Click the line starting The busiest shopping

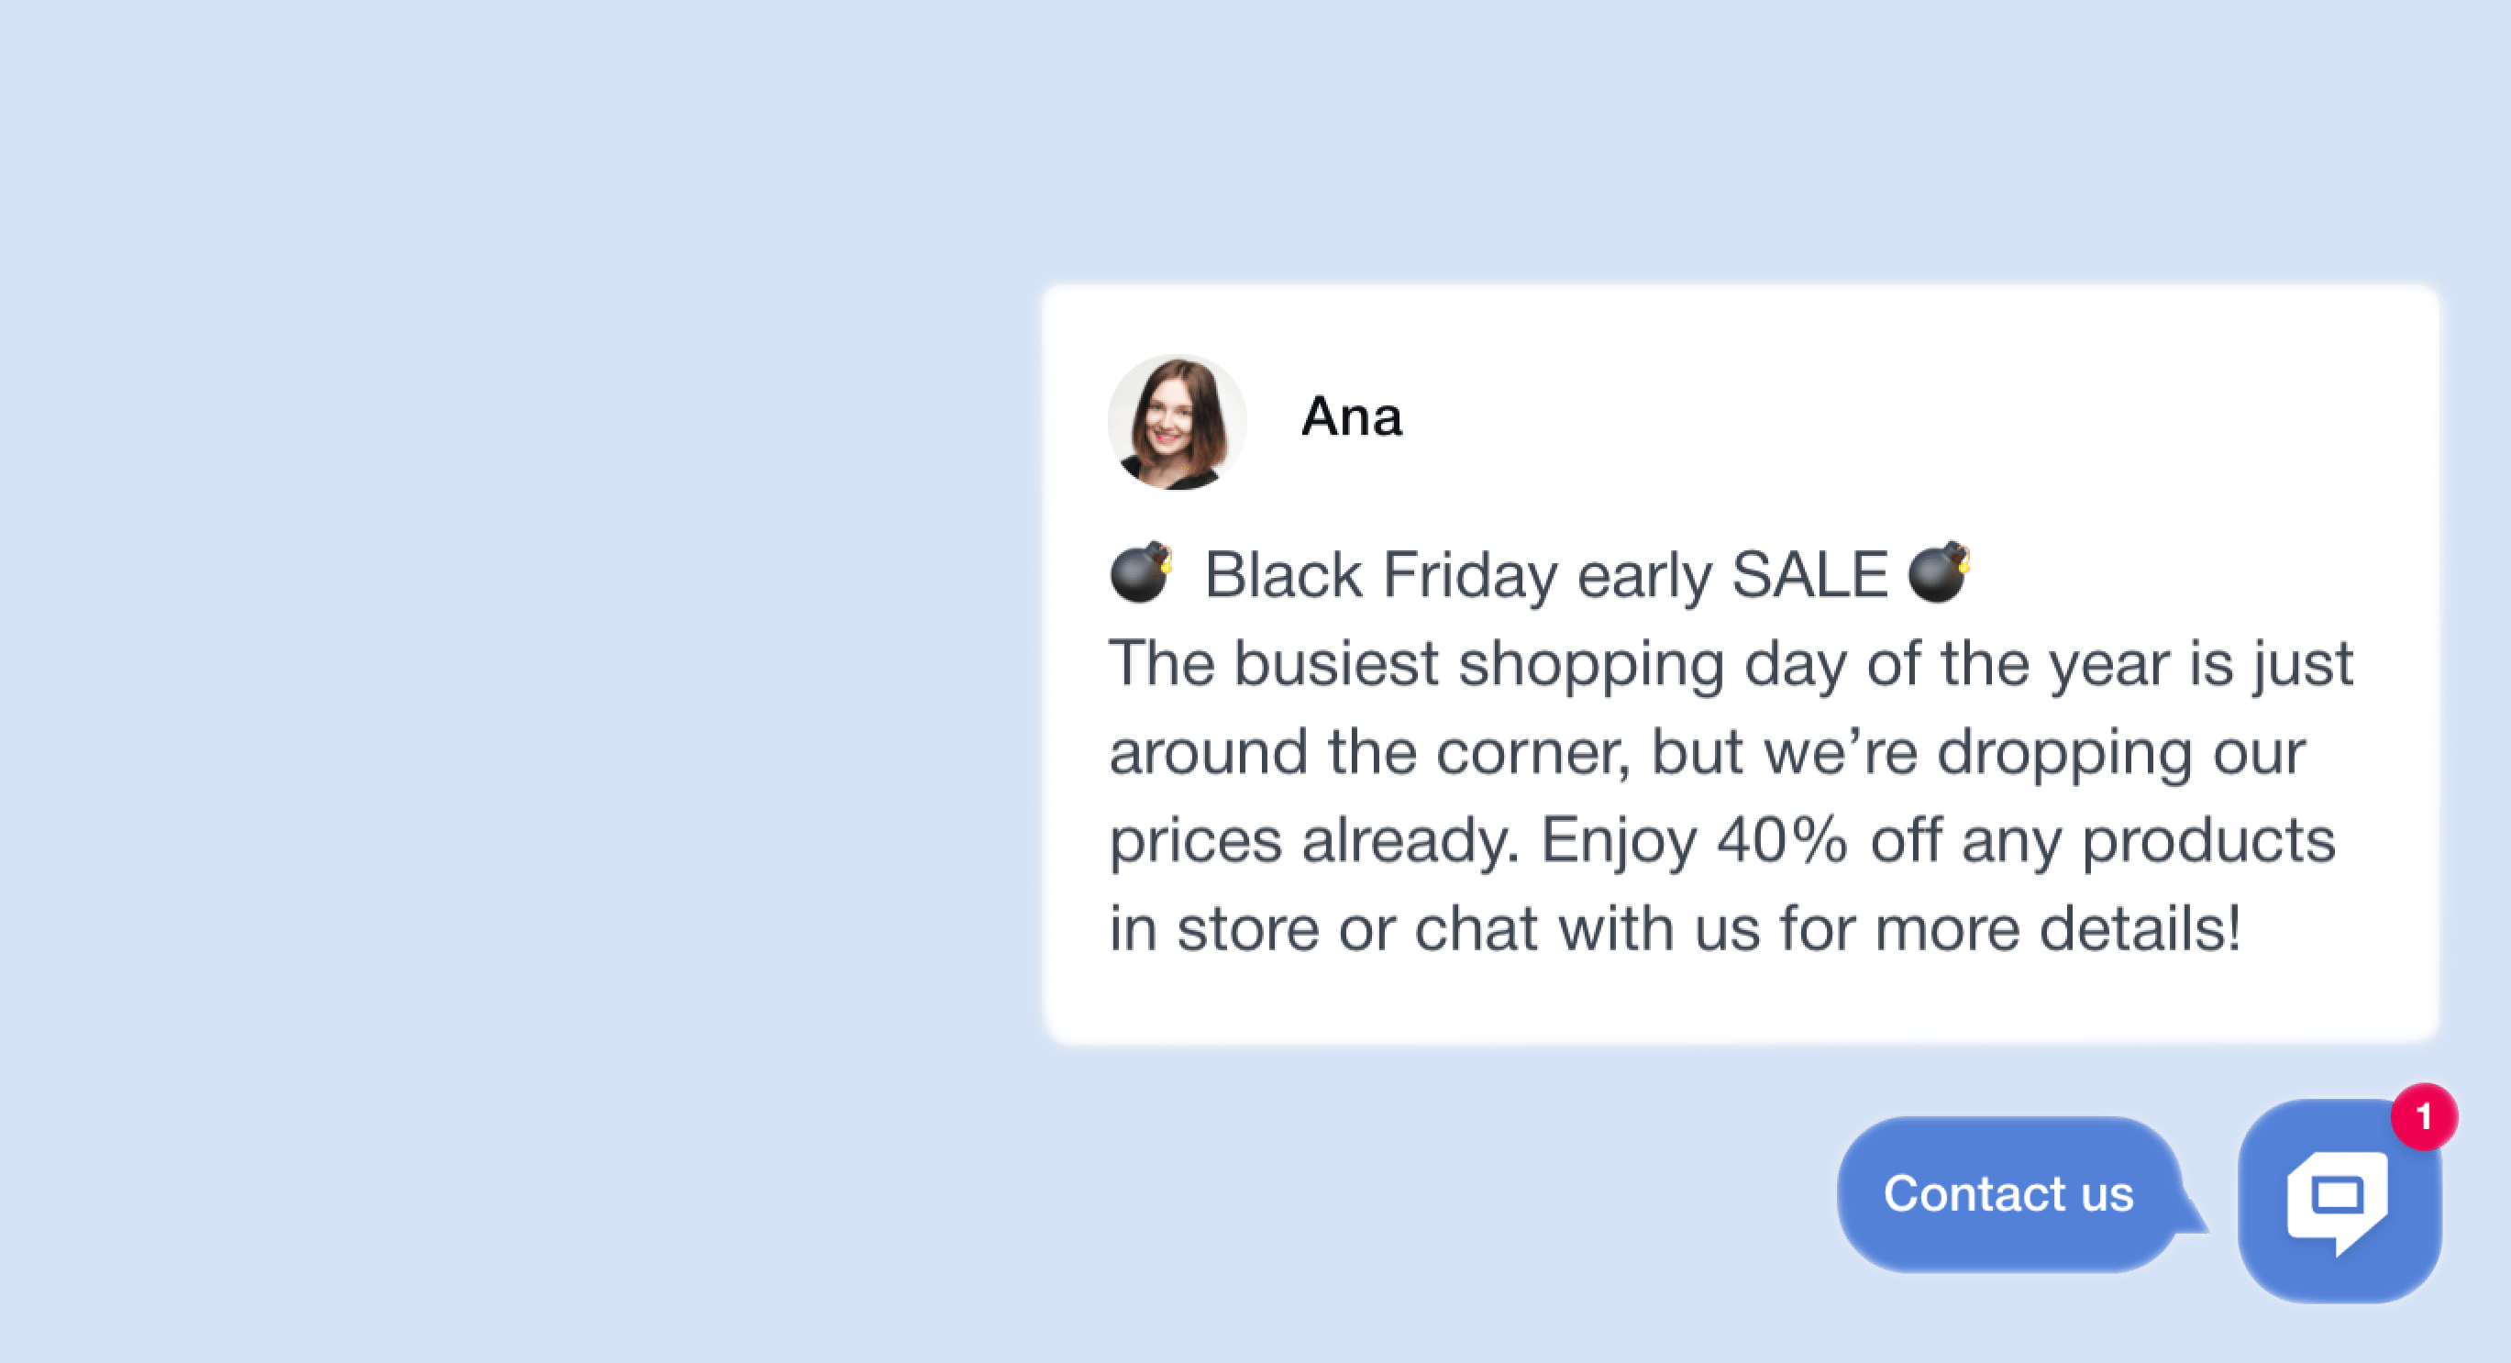point(1731,664)
